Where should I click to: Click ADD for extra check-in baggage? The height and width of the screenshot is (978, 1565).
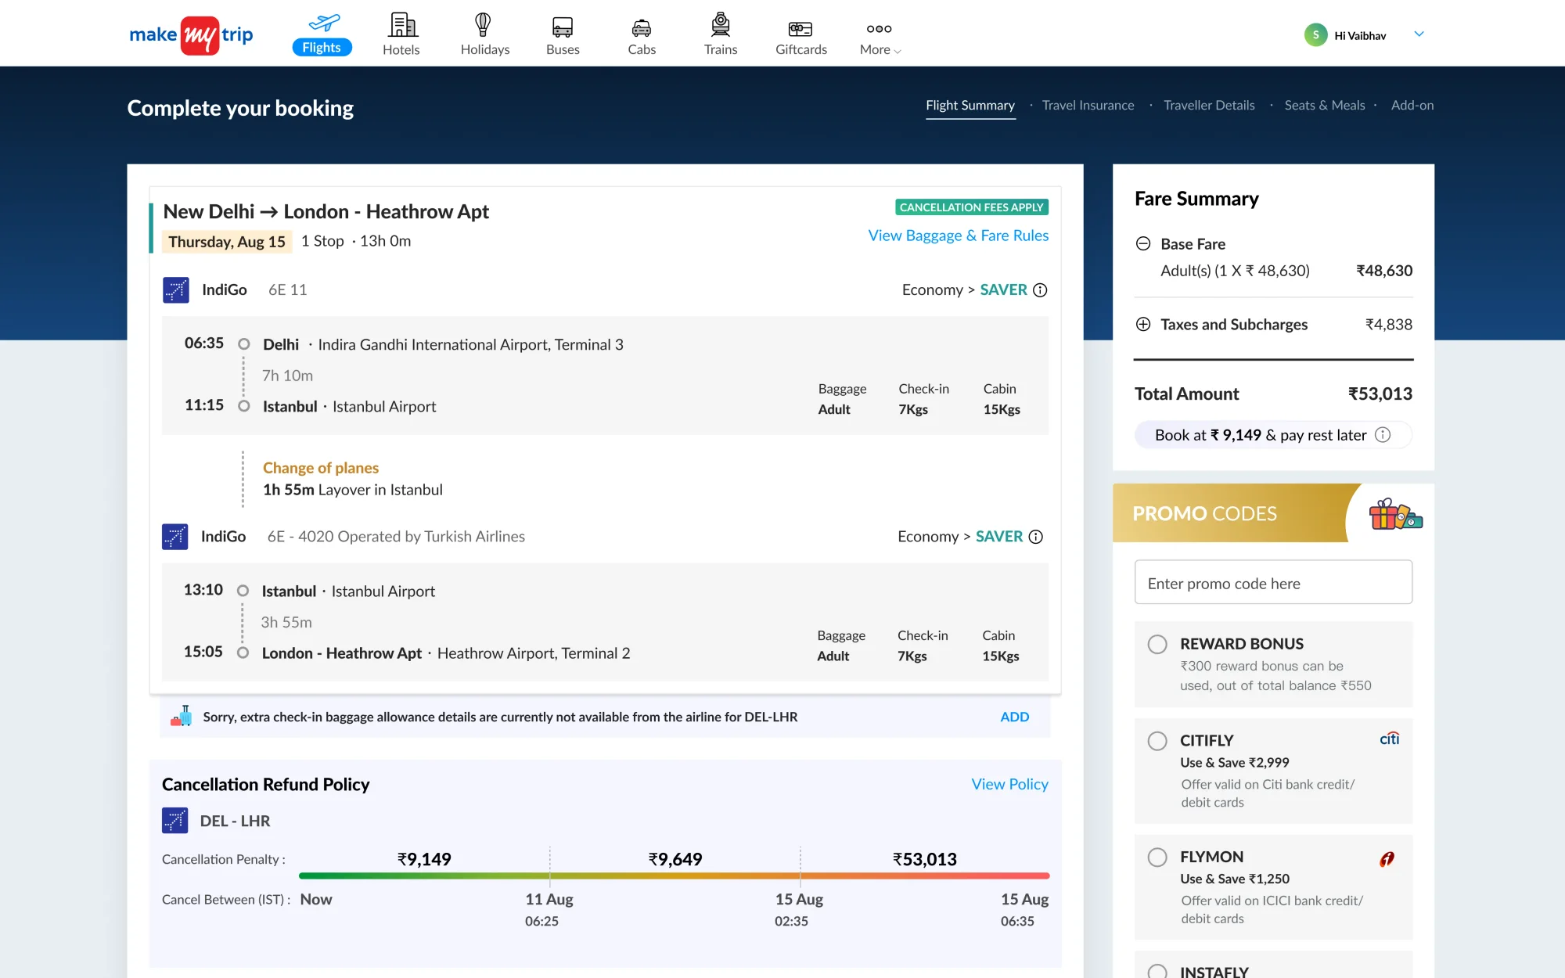[x=1014, y=717]
